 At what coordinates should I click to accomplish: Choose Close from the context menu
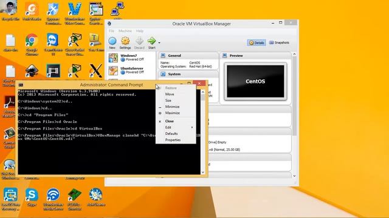[x=176, y=121]
